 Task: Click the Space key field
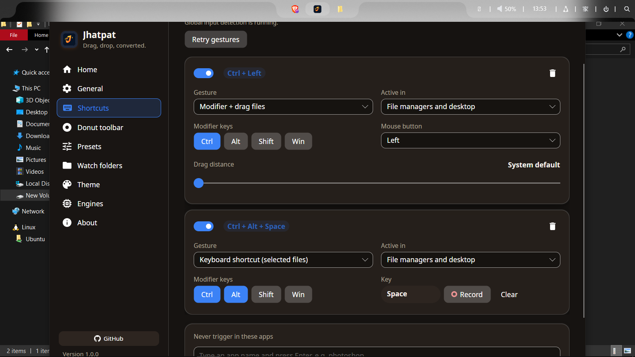click(411, 294)
